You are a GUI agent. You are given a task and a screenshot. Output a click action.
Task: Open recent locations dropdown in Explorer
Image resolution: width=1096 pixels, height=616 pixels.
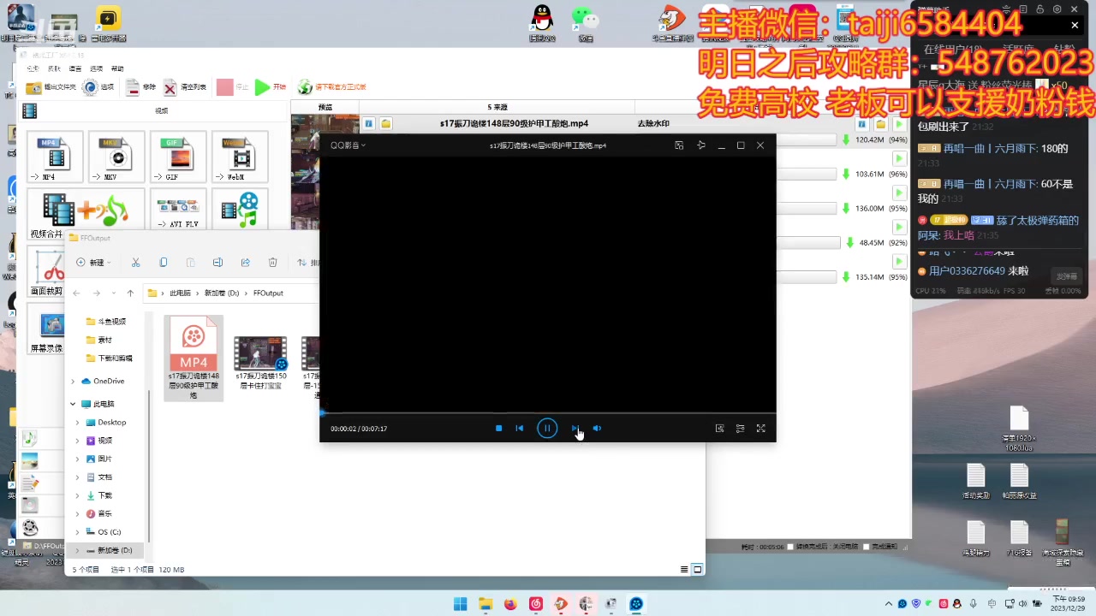(x=113, y=293)
